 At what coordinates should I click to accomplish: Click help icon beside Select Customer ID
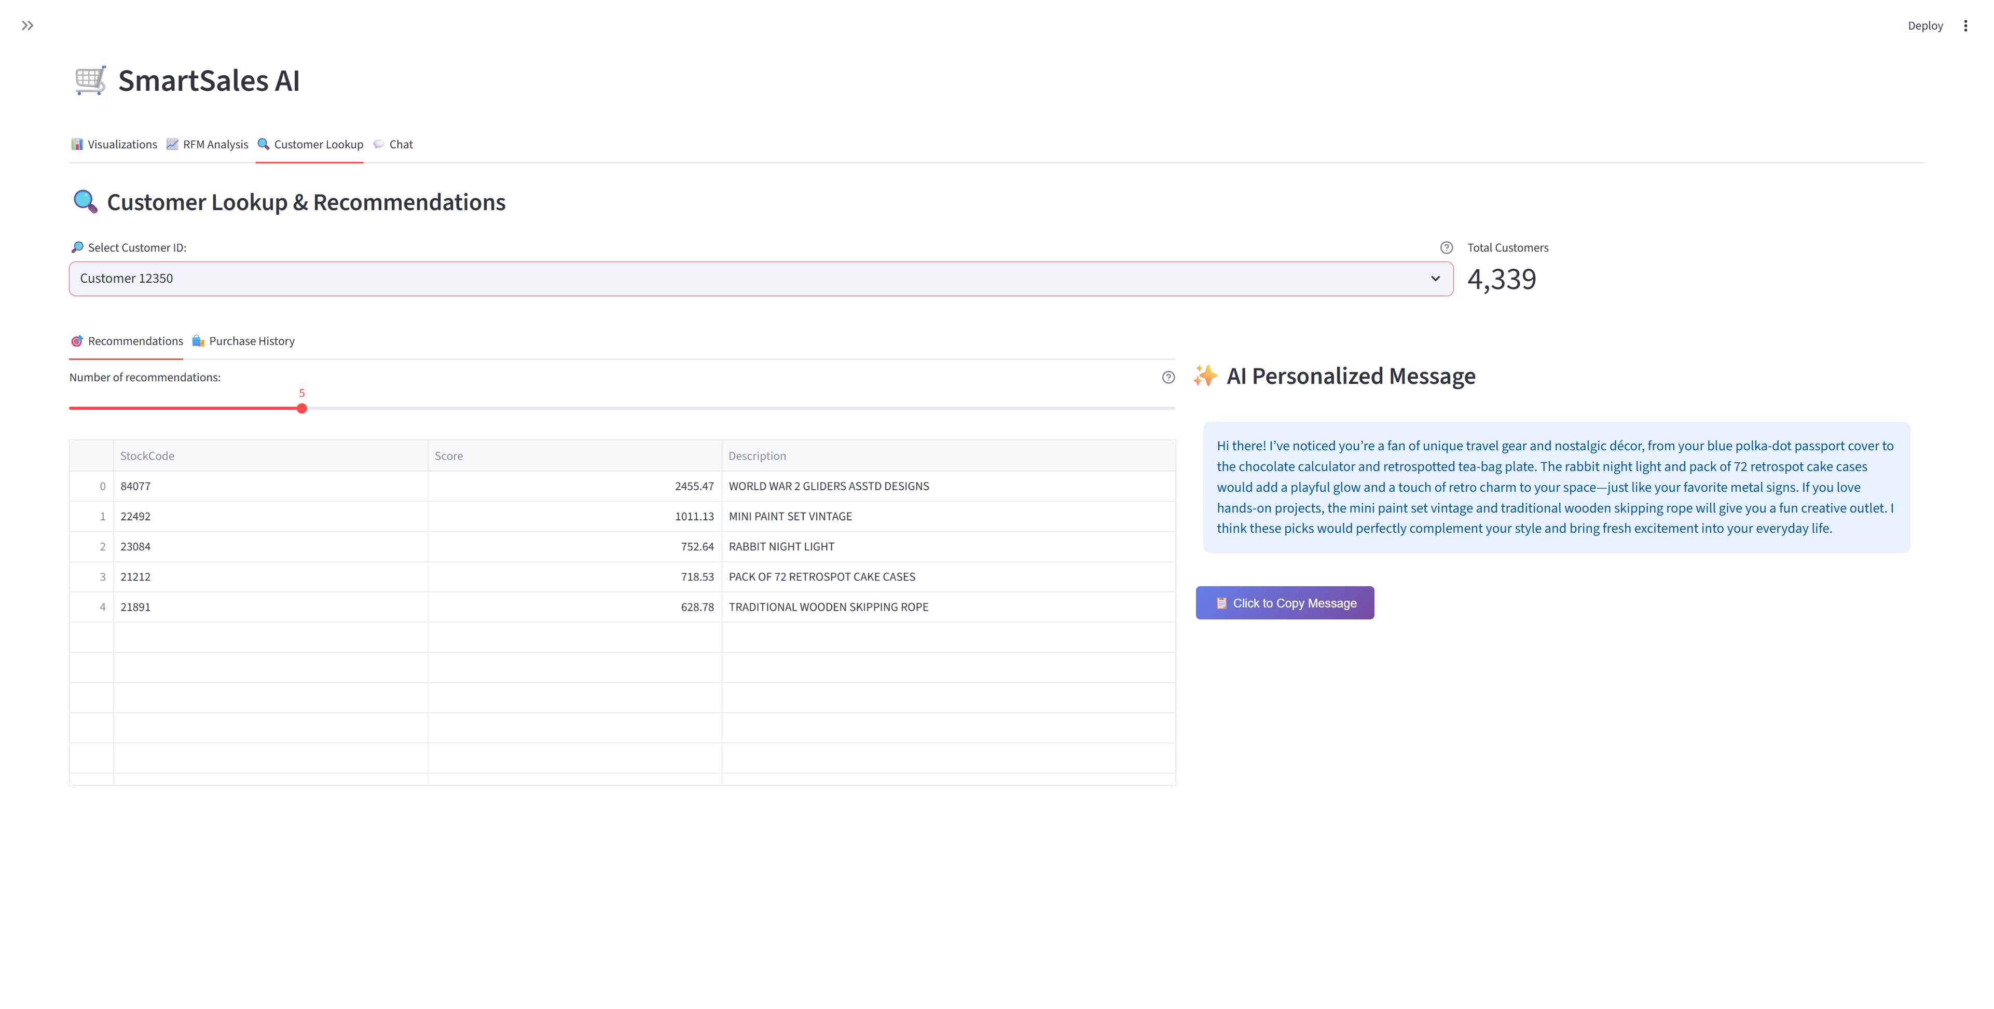coord(1446,247)
